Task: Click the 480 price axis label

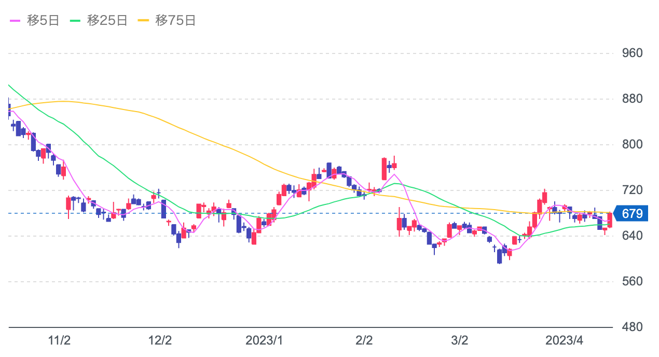Action: coord(632,327)
